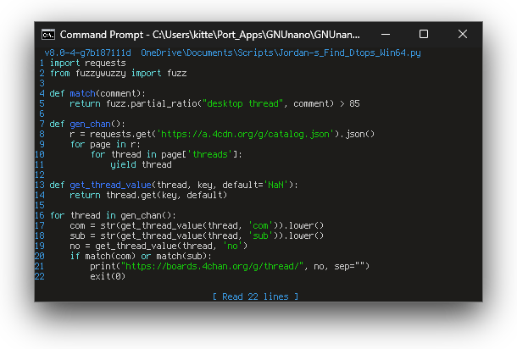Click 'for page in r:' on line 9
This screenshot has width=517, height=349.
coord(105,144)
